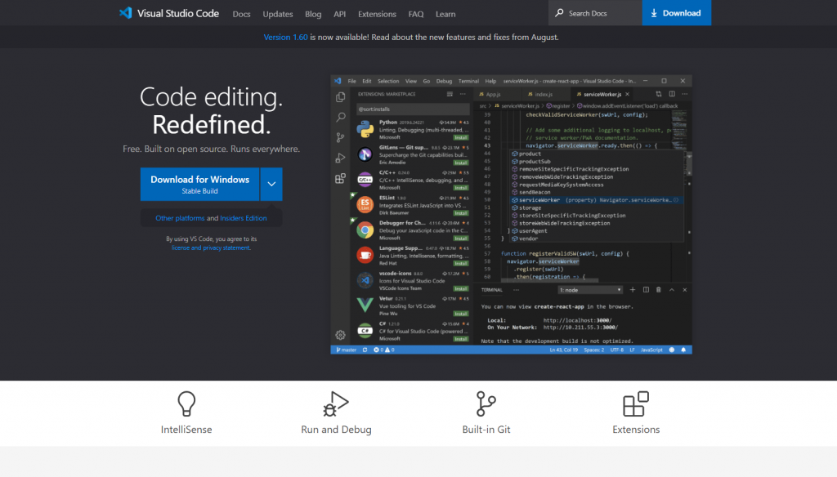Open license and privacy statement link
The width and height of the screenshot is (837, 477).
click(211, 247)
